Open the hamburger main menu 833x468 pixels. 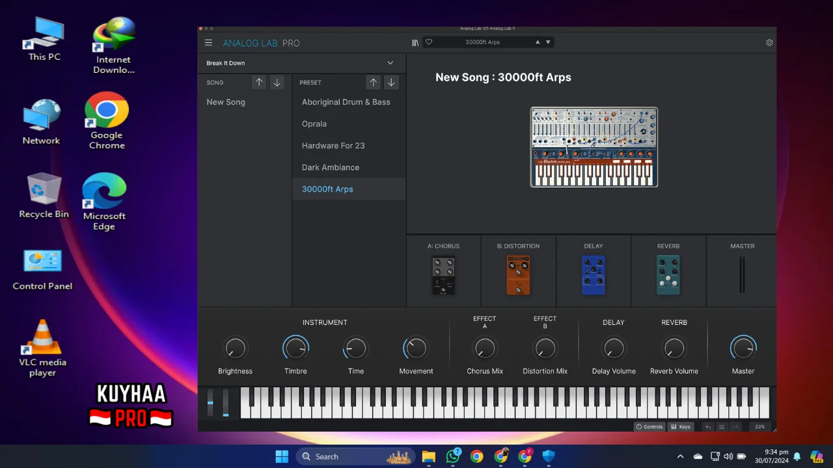[x=208, y=43]
